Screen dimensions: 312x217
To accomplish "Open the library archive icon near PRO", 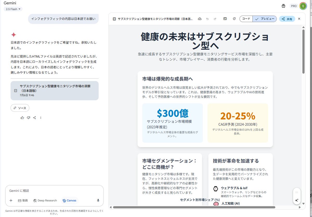I will click(x=283, y=6).
